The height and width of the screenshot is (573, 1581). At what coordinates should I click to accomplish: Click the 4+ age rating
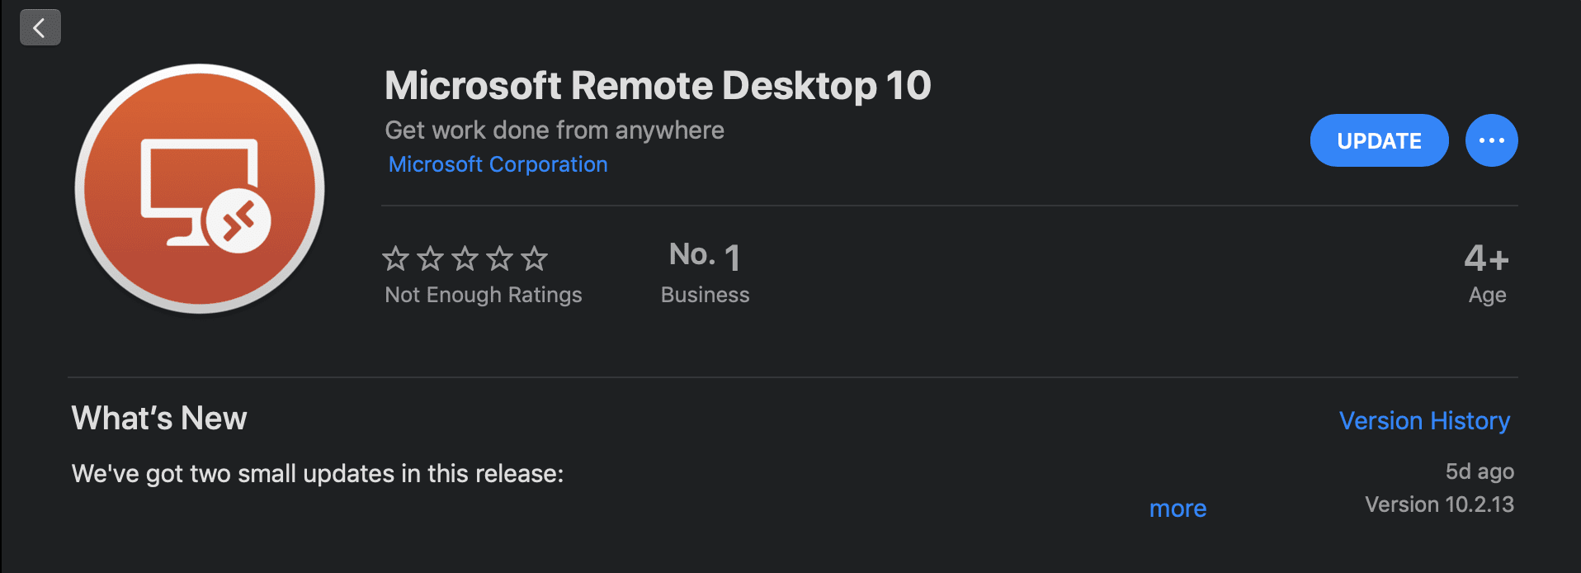[1486, 259]
